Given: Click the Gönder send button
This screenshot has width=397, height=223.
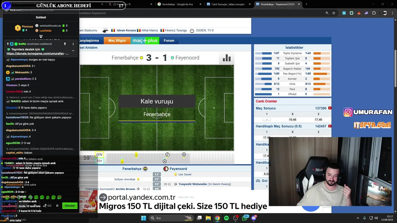Looking at the screenshot, I should pos(70,206).
